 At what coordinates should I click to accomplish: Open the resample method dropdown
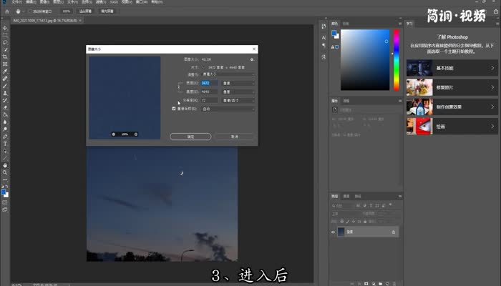pyautogui.click(x=229, y=109)
